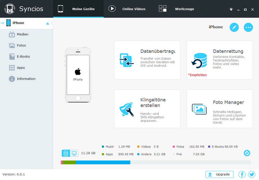This screenshot has width=259, height=180.
Task: Open the Datenübertragung card
Action: point(147,60)
